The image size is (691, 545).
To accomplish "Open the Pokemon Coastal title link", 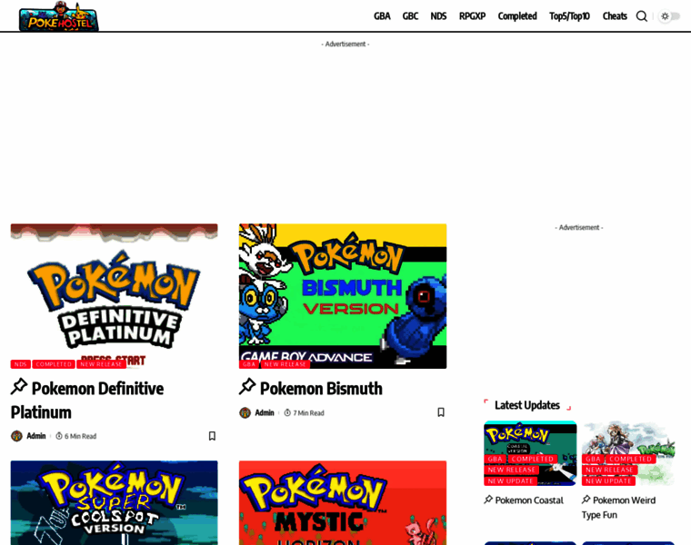I will click(x=524, y=500).
